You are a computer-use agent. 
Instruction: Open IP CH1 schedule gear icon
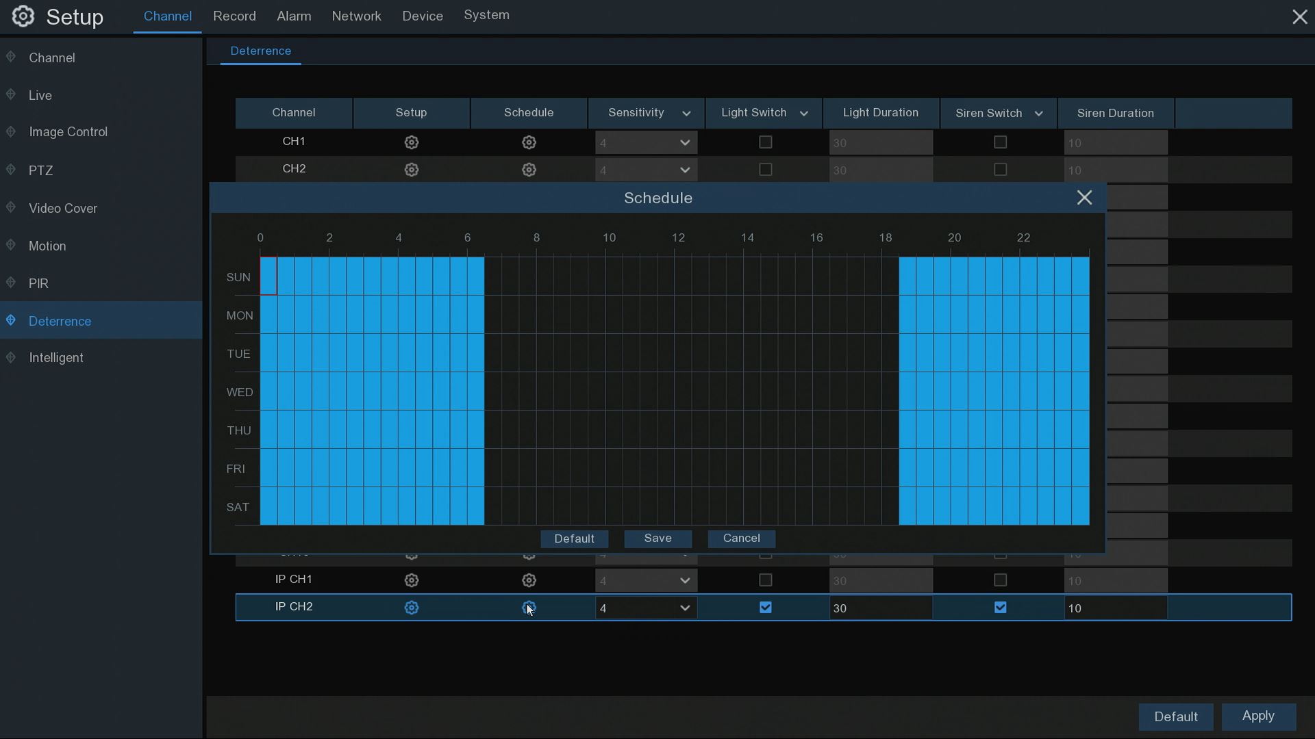(529, 580)
